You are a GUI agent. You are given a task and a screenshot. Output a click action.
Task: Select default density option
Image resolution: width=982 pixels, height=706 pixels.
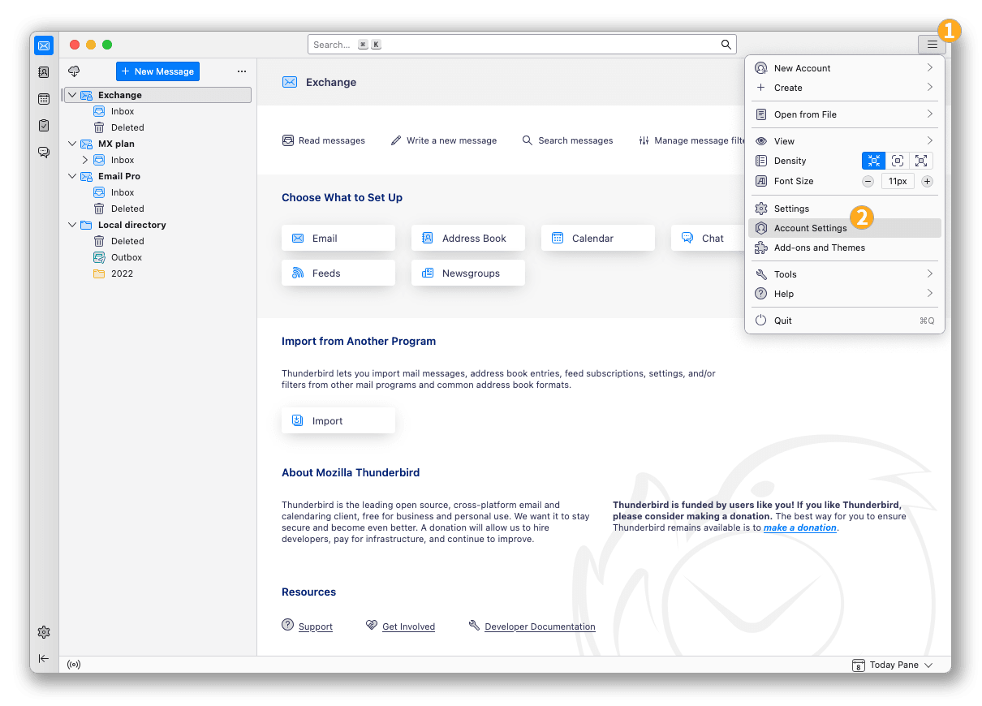(897, 161)
